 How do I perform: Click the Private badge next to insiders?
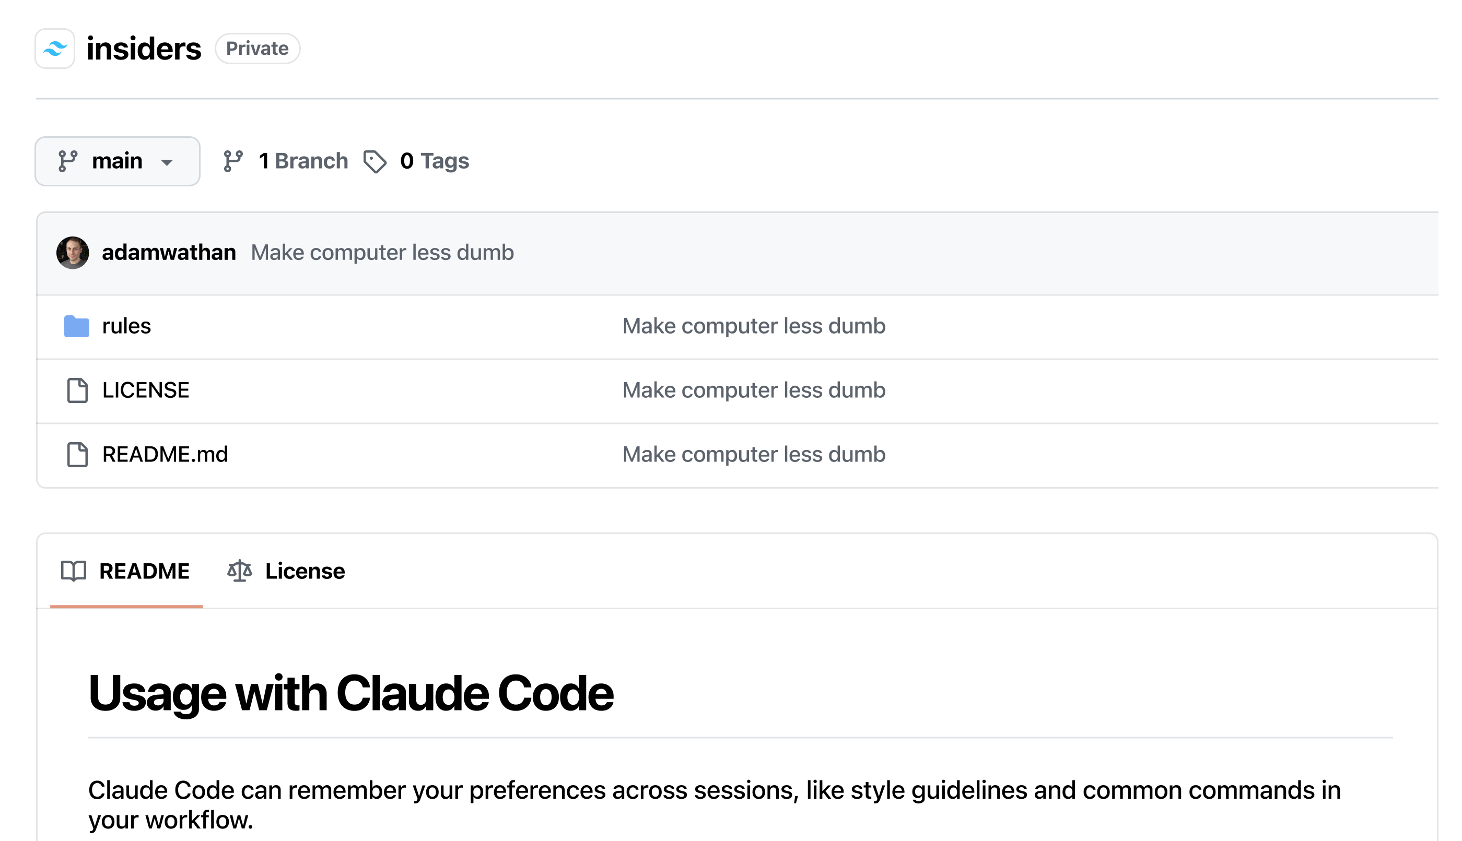(x=257, y=49)
